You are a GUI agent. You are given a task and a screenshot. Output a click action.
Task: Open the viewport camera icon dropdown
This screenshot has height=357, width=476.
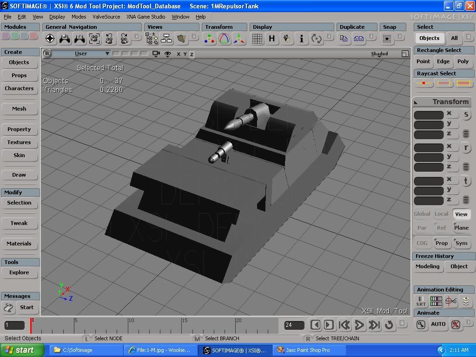[156, 54]
